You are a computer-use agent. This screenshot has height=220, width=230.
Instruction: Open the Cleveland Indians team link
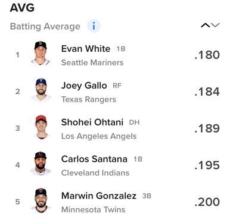(x=95, y=173)
